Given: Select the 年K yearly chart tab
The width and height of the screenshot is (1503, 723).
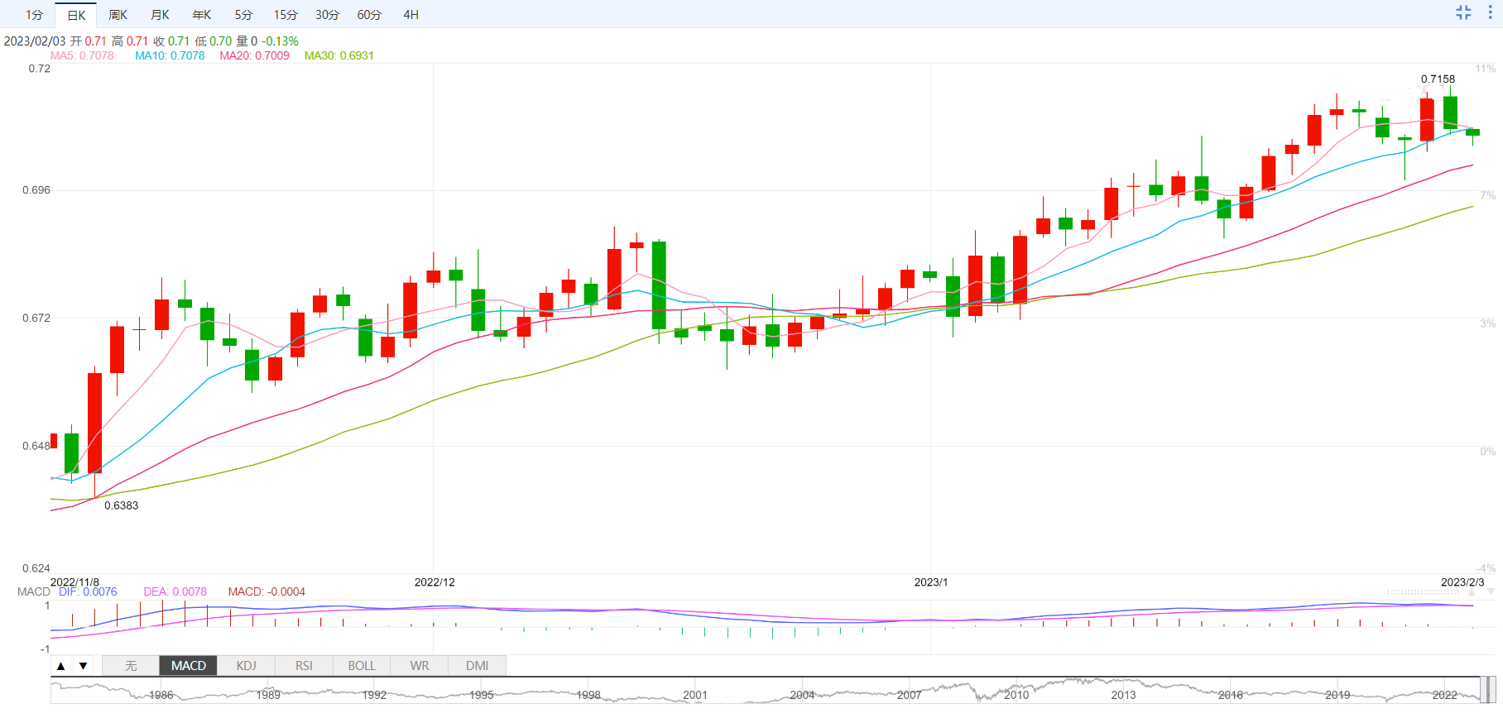Looking at the screenshot, I should pyautogui.click(x=202, y=15).
